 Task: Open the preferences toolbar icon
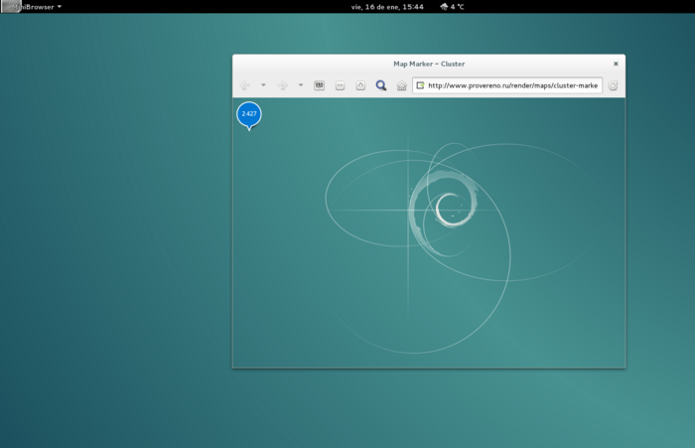coord(320,85)
